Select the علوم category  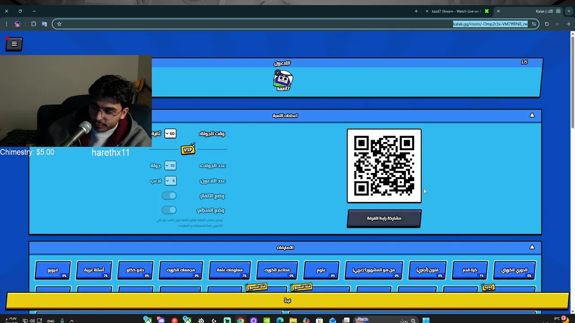321,270
